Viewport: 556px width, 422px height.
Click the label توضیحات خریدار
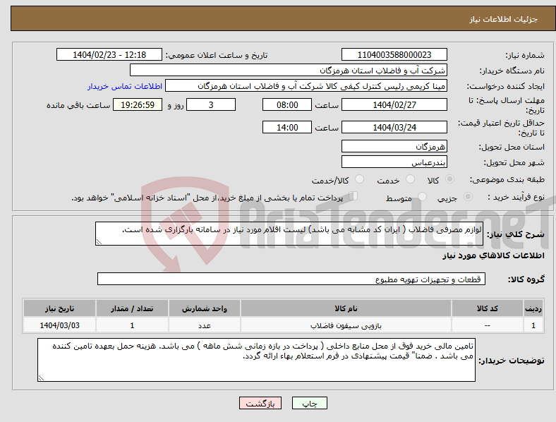pos(512,361)
